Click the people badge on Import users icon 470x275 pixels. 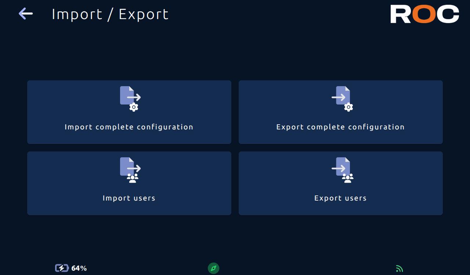pyautogui.click(x=133, y=178)
